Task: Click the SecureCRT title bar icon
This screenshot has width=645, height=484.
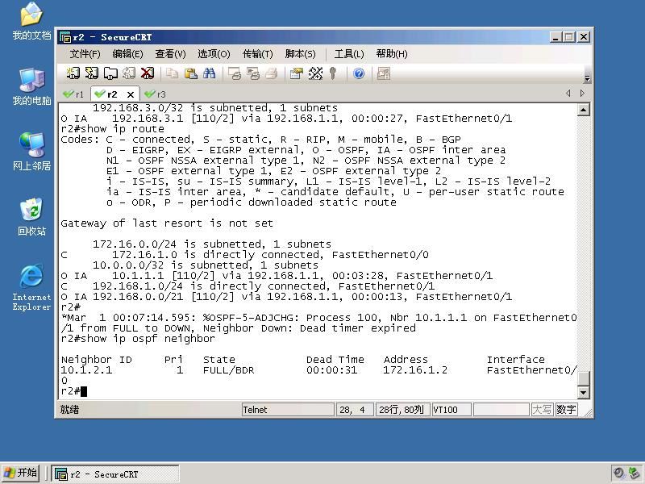Action: tap(65, 37)
